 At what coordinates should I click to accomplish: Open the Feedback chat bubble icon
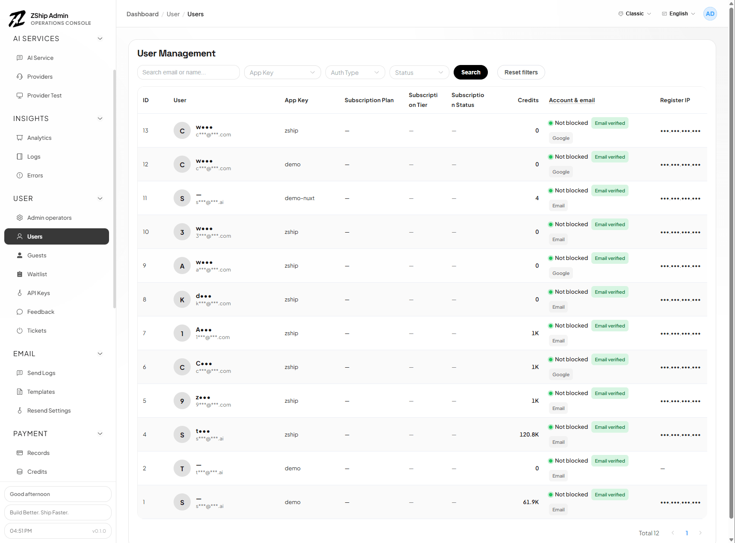20,312
